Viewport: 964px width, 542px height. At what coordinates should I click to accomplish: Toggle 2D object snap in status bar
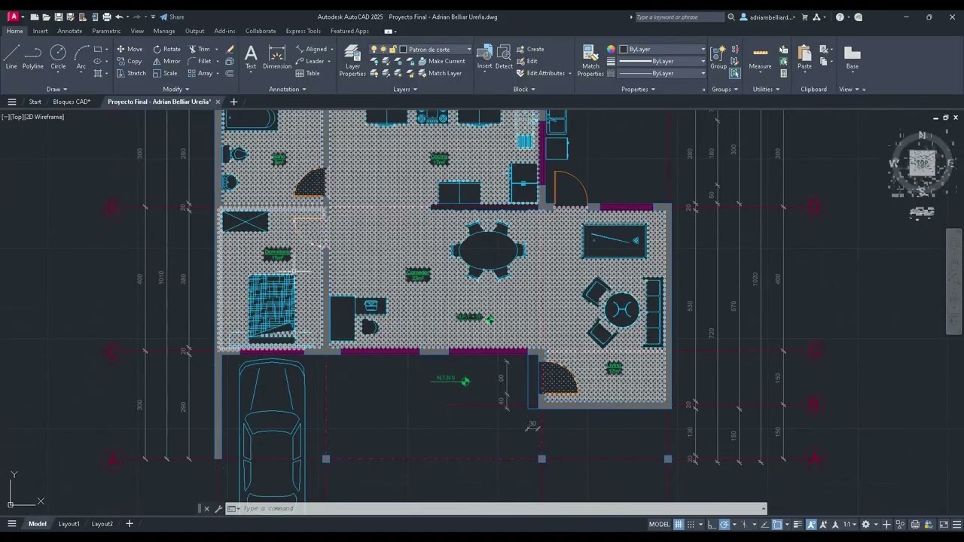(777, 524)
